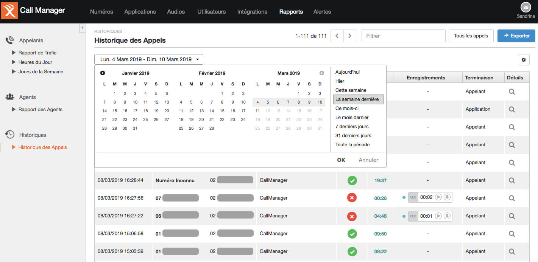
Task: Click green status of 15:06:58 call
Action: [352, 234]
